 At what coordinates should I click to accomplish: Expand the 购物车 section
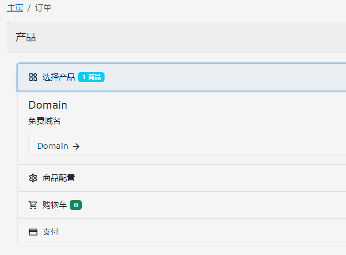tap(181, 205)
